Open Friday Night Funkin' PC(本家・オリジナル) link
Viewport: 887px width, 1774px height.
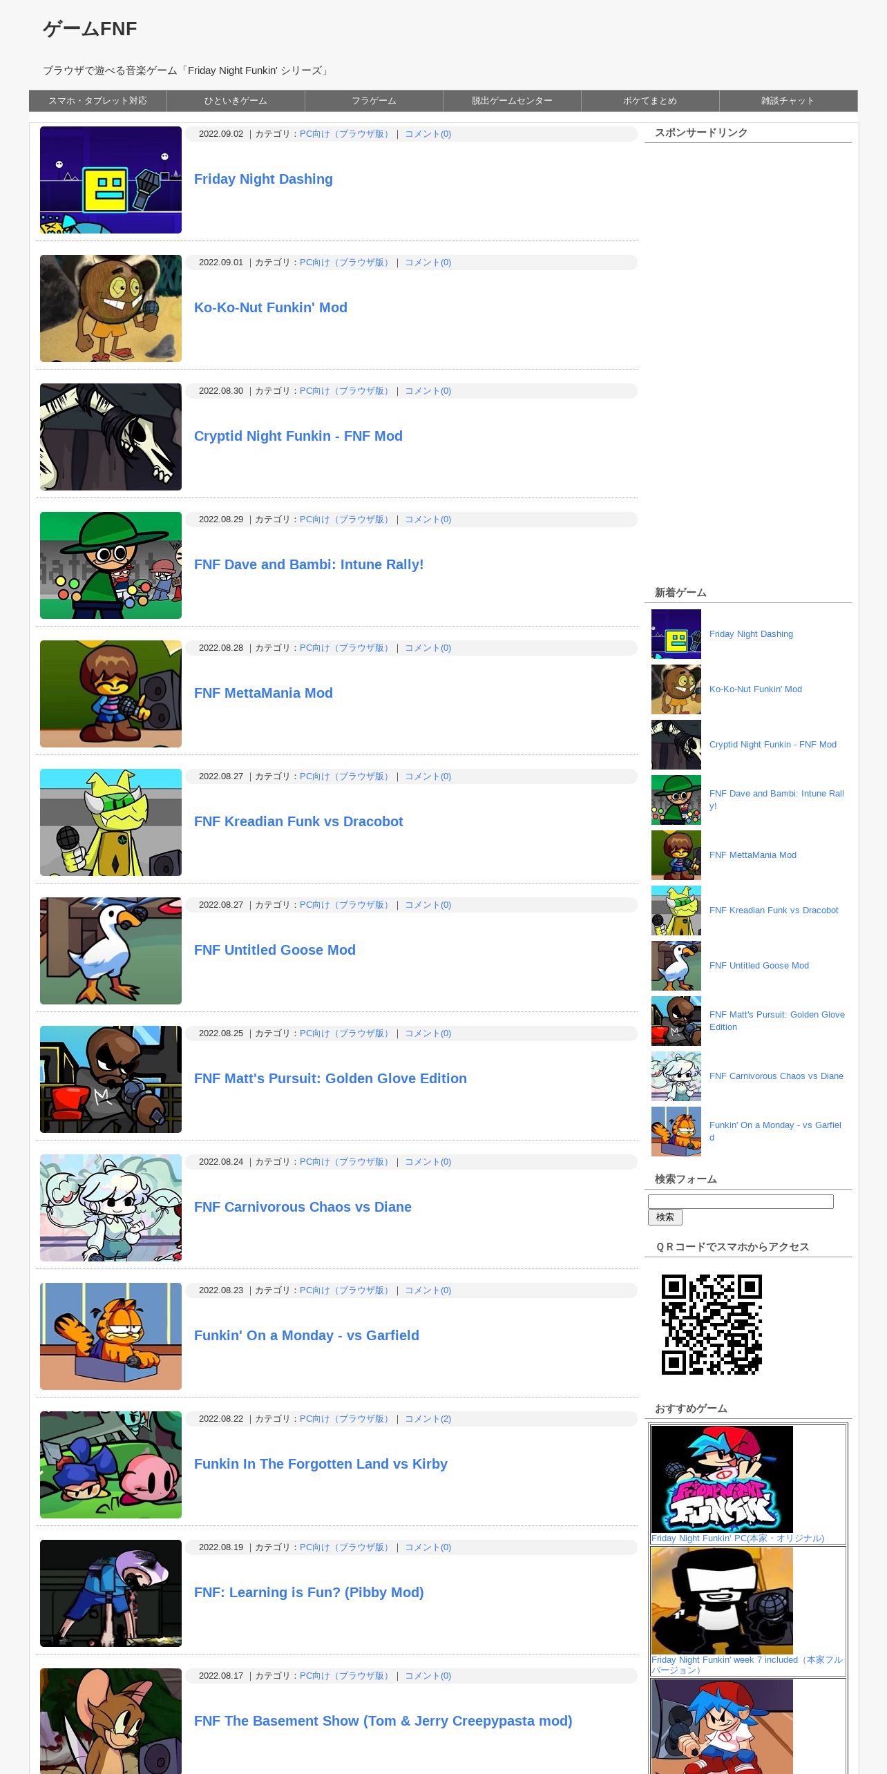click(738, 1538)
